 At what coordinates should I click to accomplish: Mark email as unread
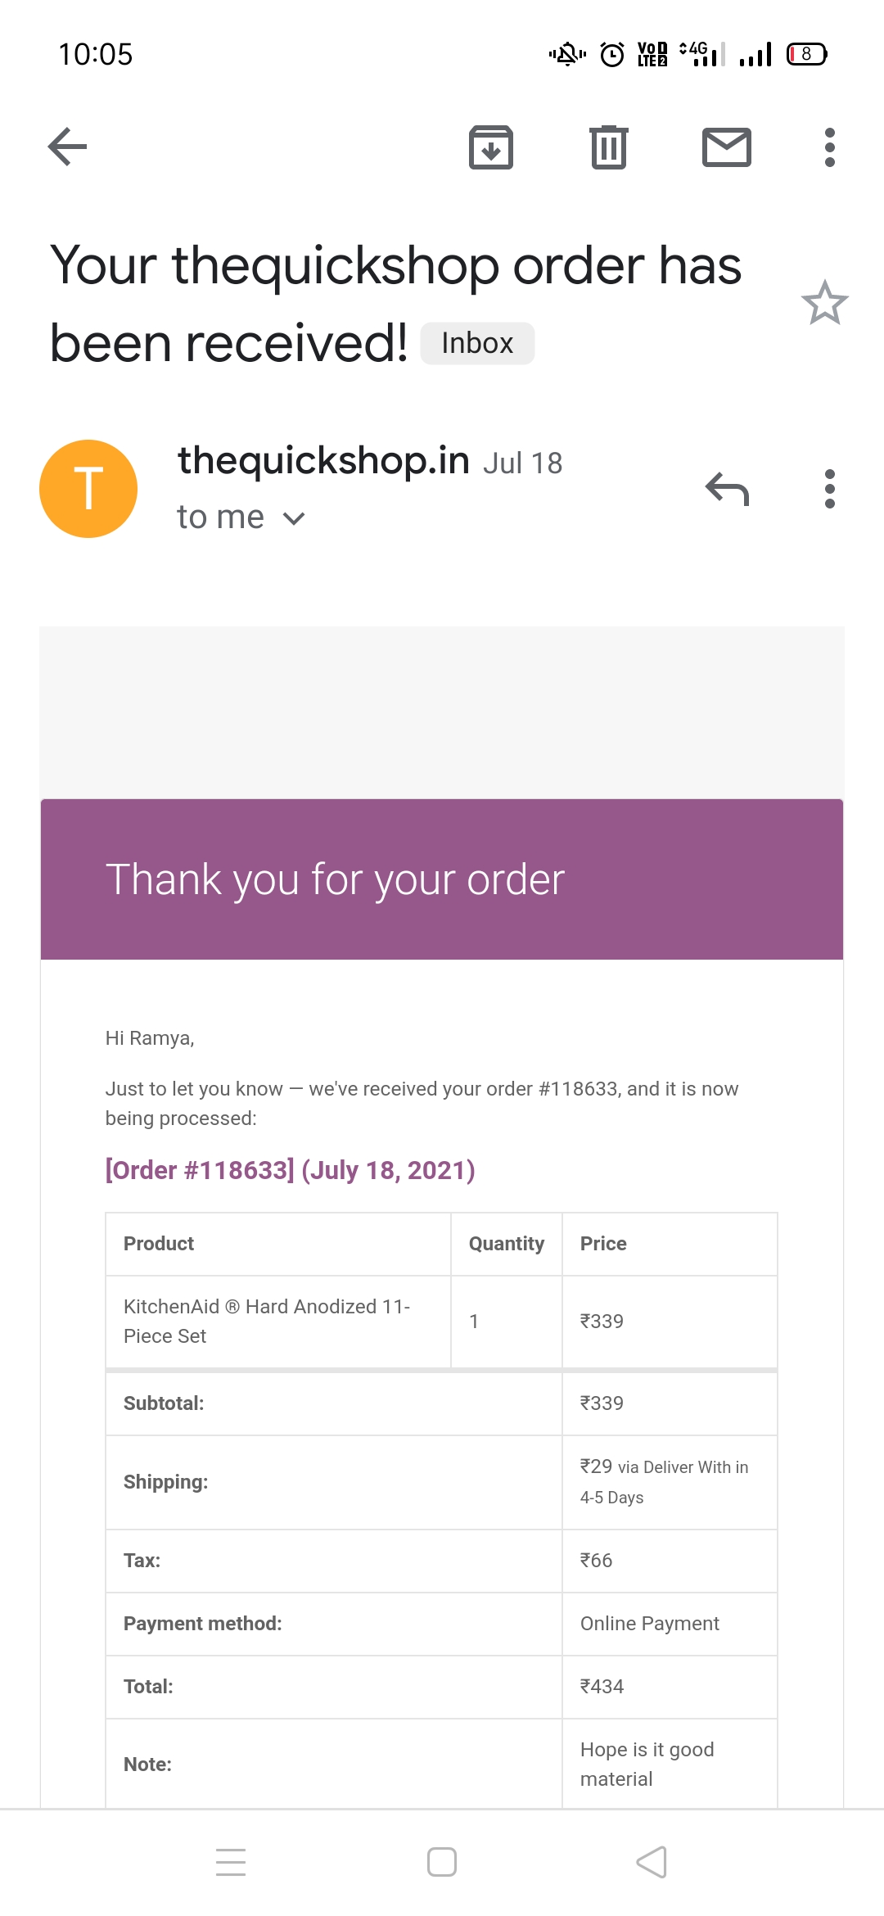click(x=727, y=147)
